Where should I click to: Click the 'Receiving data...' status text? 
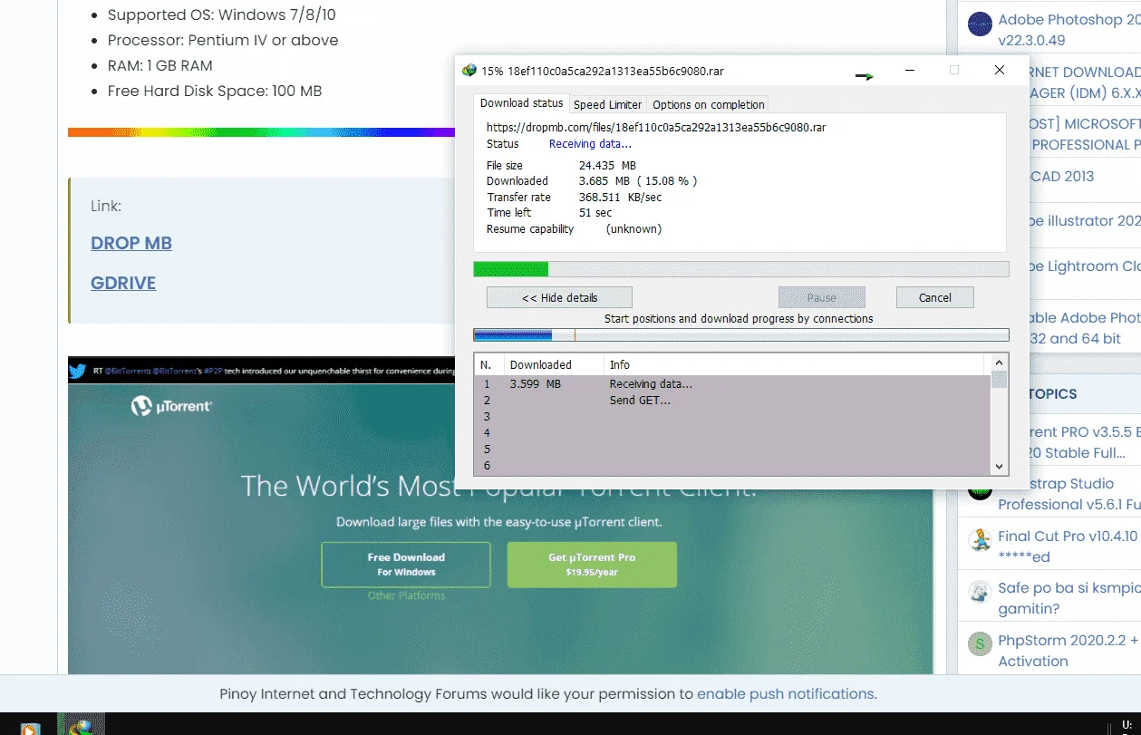pyautogui.click(x=590, y=144)
